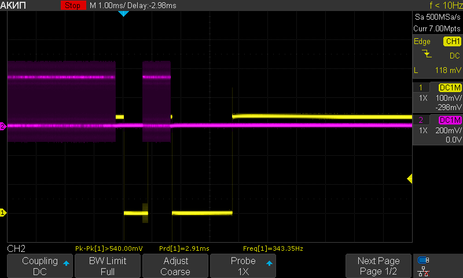This screenshot has width=463, height=278.
Task: Click the network disconnected status icon
Action: (424, 272)
